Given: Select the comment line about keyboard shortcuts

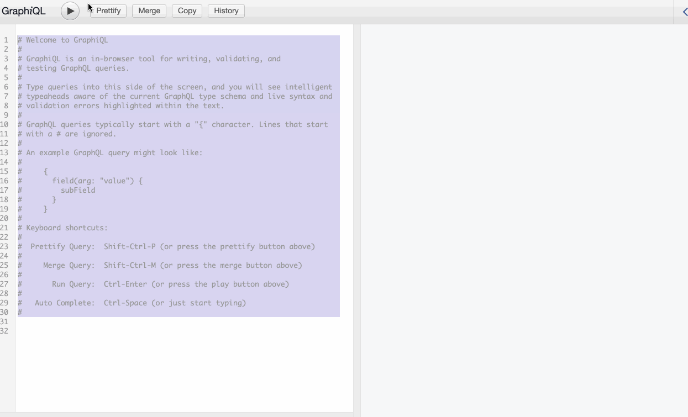Looking at the screenshot, I should [62, 228].
